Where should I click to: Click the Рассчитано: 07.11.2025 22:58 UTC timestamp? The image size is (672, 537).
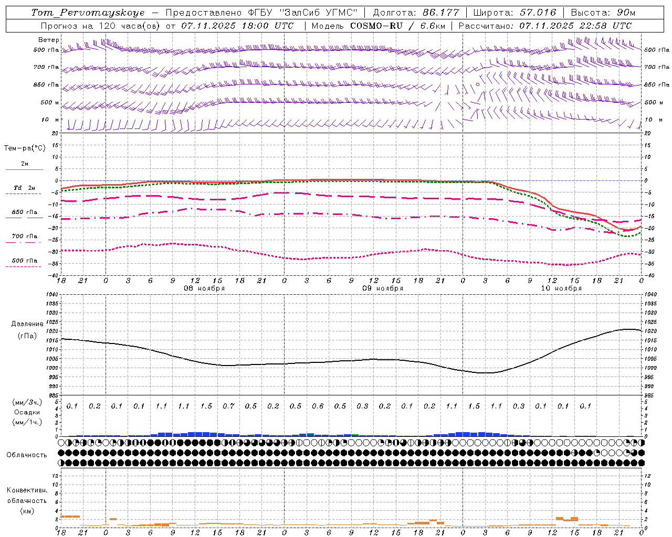[x=545, y=26]
